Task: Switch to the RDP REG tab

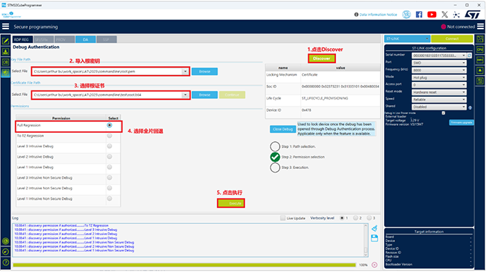Action: [23, 40]
